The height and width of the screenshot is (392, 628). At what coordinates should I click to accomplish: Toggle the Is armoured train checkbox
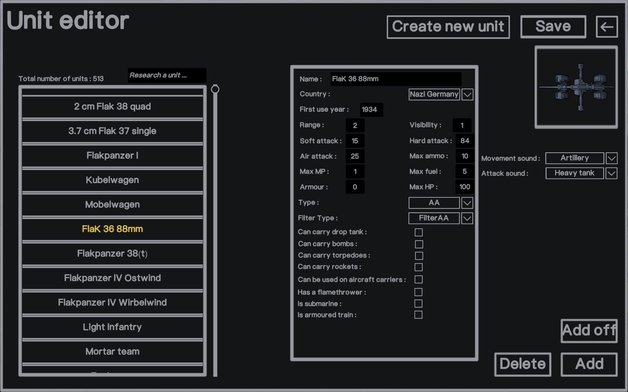coord(418,315)
